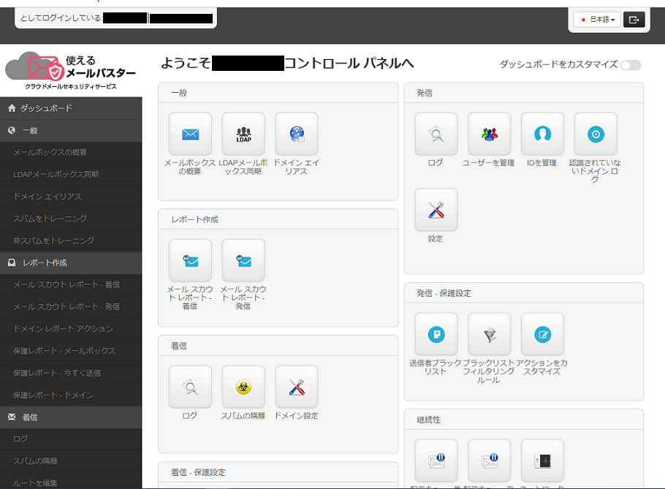Click the 発信 - 保護設定 panel header

click(x=524, y=293)
